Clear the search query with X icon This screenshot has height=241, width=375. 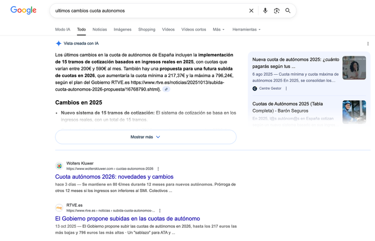coord(251,11)
